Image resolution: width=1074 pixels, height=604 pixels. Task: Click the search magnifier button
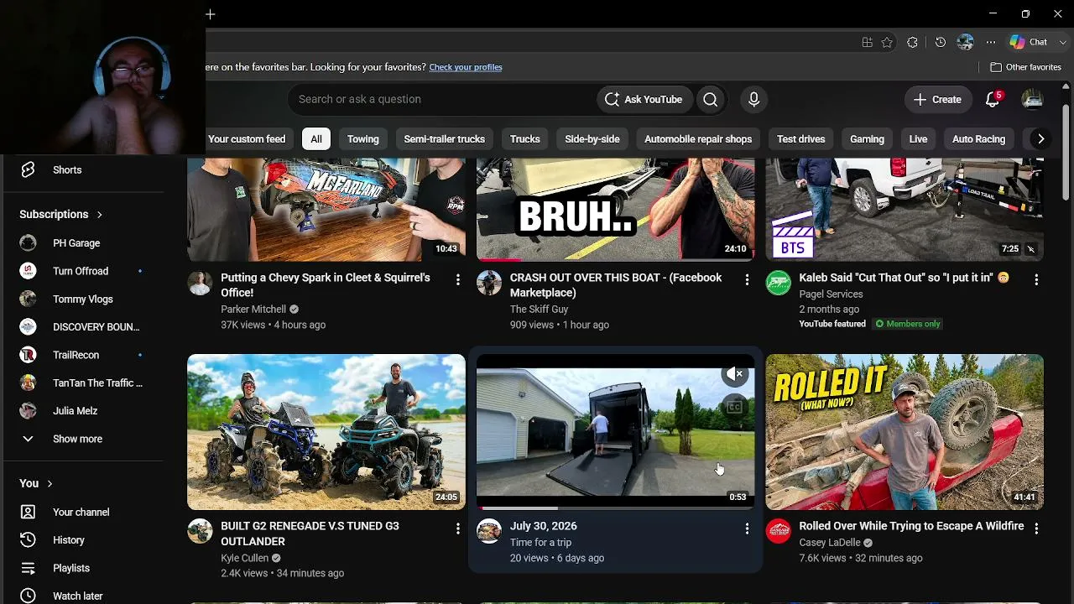coord(711,99)
